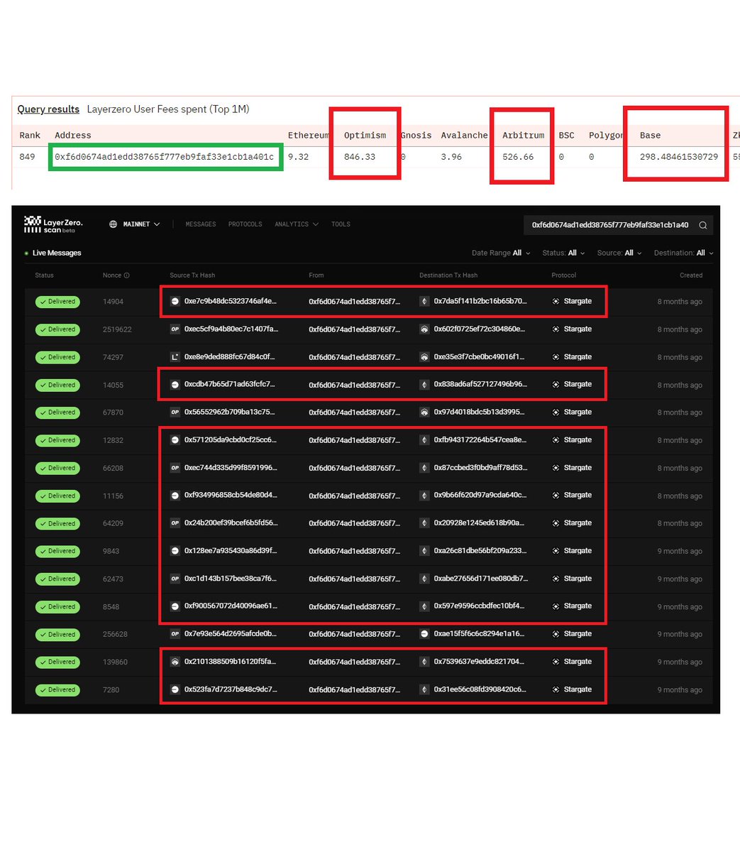Go to the PROTOCOLS tab
The width and height of the screenshot is (740, 852).
[x=245, y=224]
